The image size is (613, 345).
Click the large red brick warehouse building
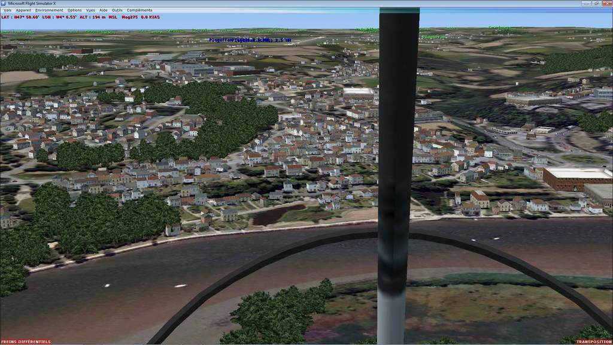point(576,178)
